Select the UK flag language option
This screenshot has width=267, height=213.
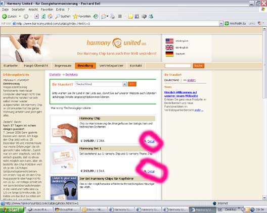(x=169, y=47)
